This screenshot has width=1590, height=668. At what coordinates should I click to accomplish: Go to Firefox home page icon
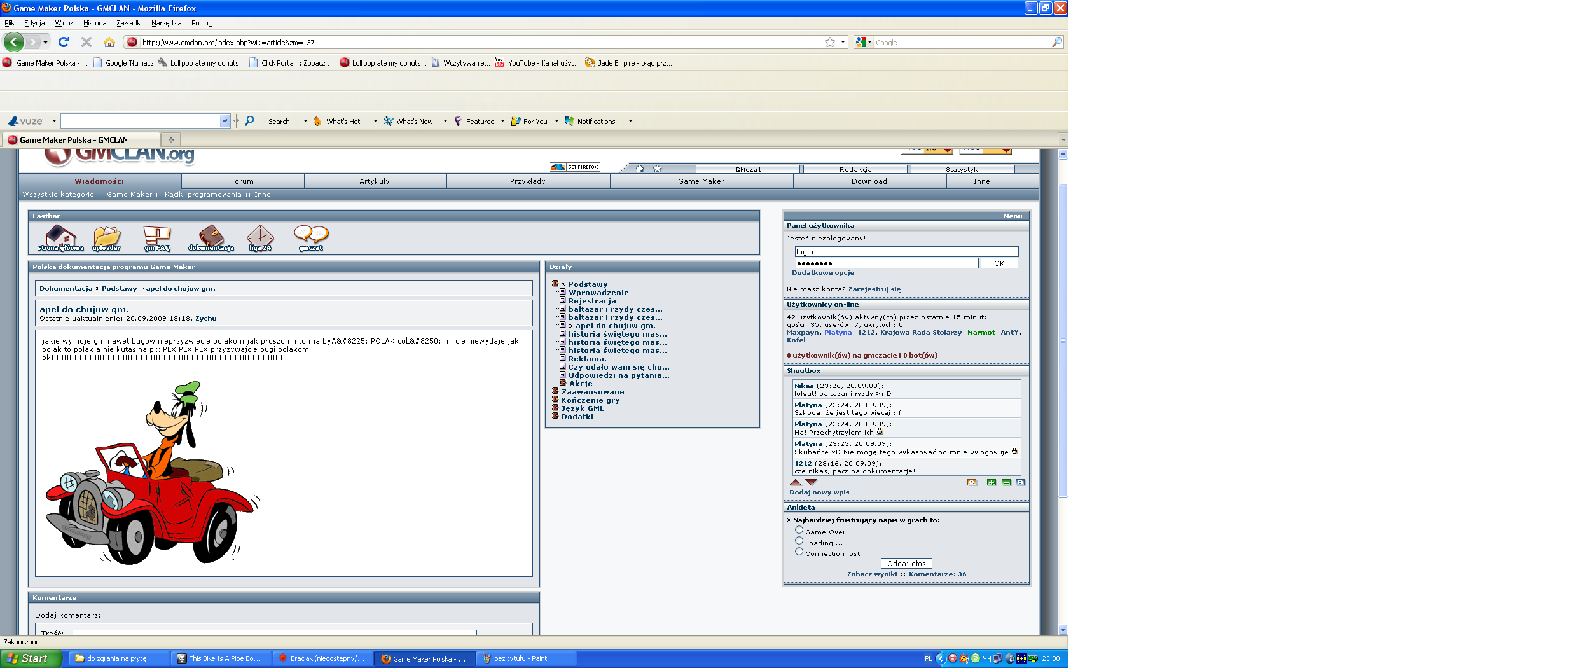(109, 42)
